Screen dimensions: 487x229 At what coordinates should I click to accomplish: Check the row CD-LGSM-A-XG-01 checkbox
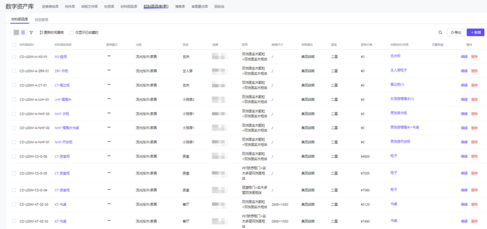(14, 57)
